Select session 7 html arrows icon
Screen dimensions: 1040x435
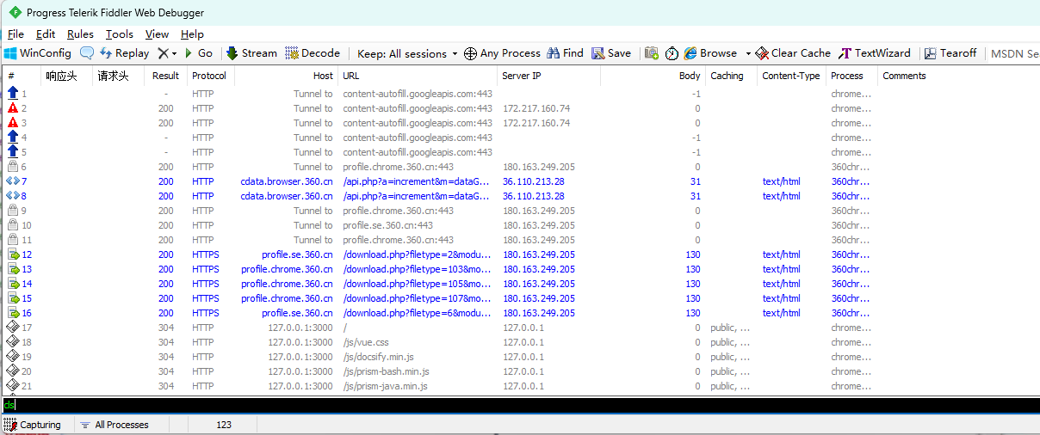click(13, 181)
